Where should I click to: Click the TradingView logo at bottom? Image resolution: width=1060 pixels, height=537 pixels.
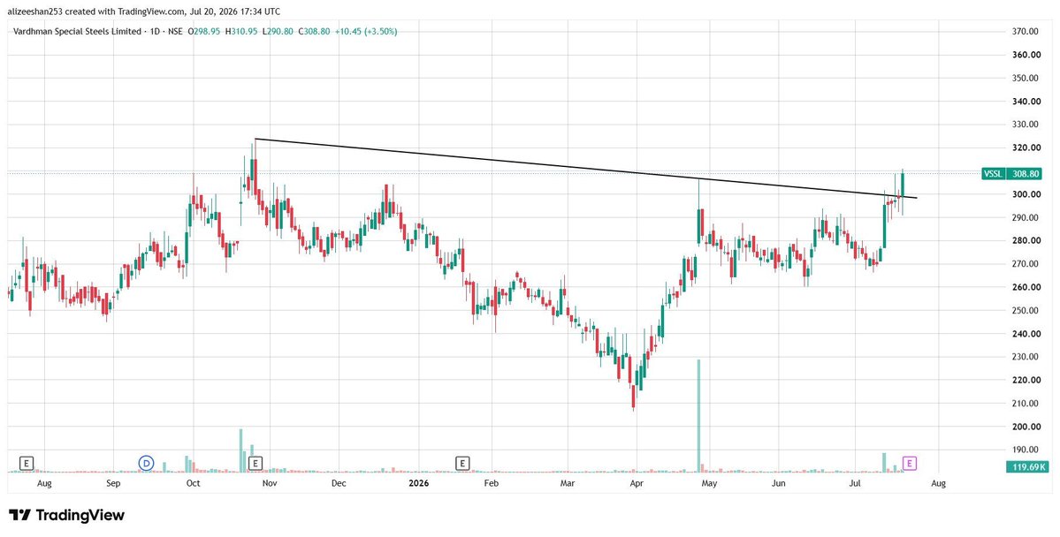point(66,516)
